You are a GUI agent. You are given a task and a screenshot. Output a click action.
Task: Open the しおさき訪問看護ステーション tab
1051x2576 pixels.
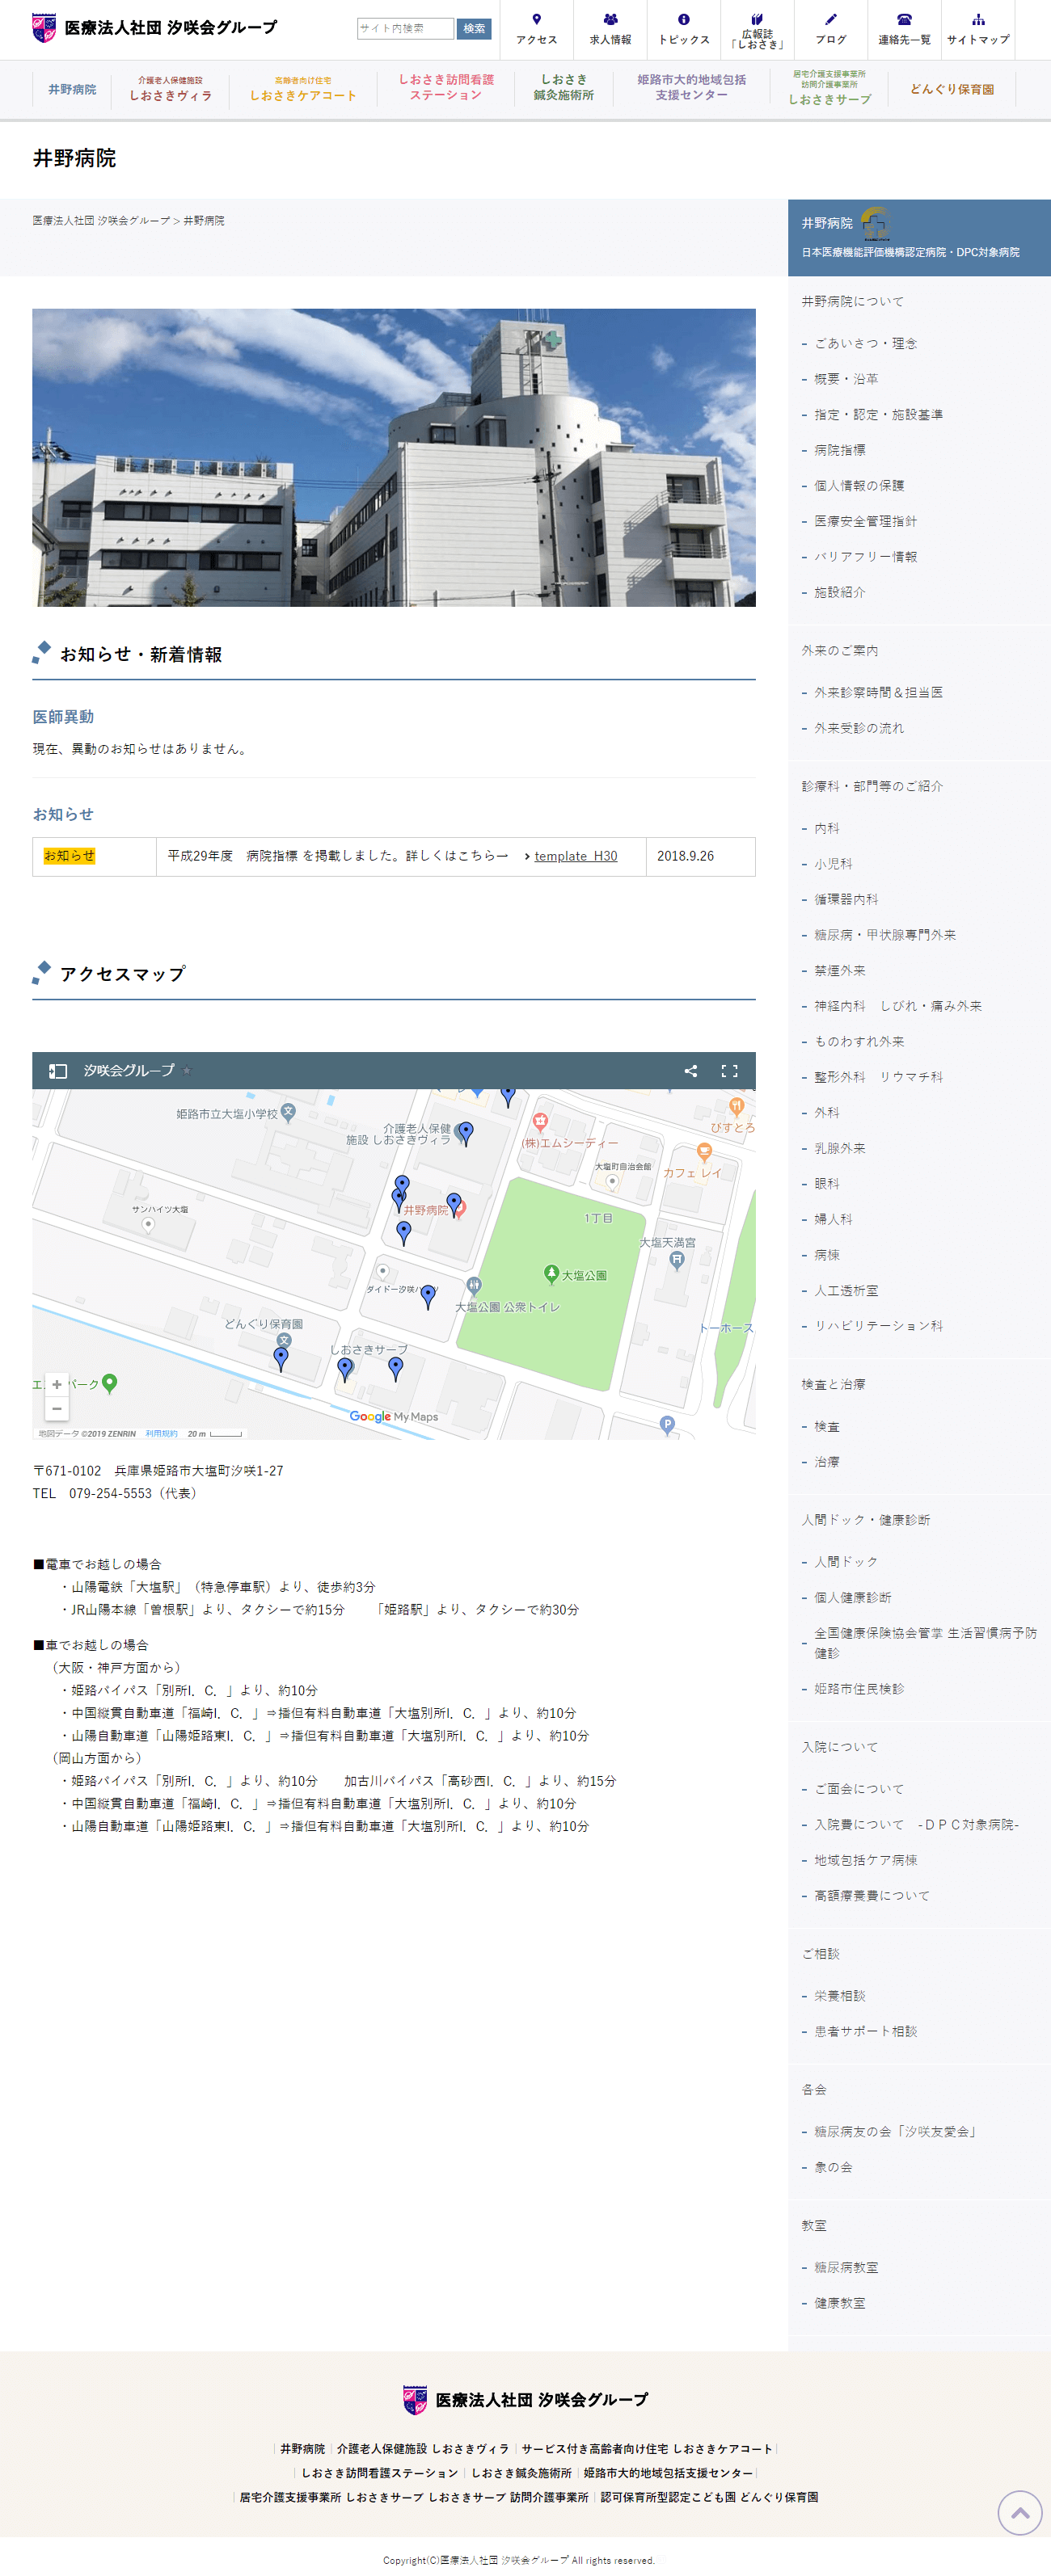tap(446, 88)
